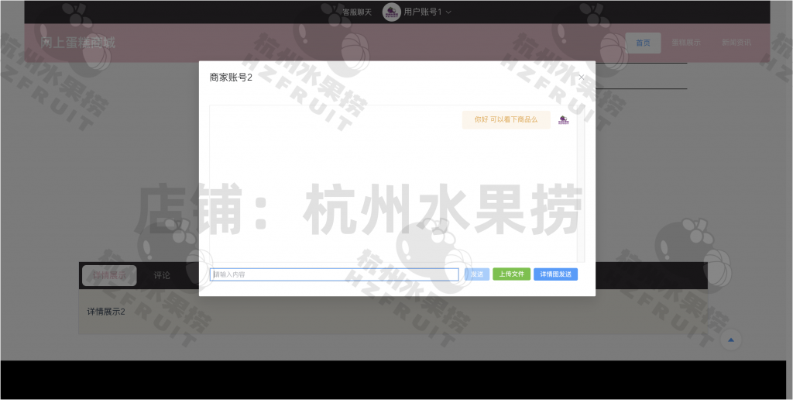Open the 蛋糕展示 navigation item
The image size is (793, 400).
click(x=686, y=43)
